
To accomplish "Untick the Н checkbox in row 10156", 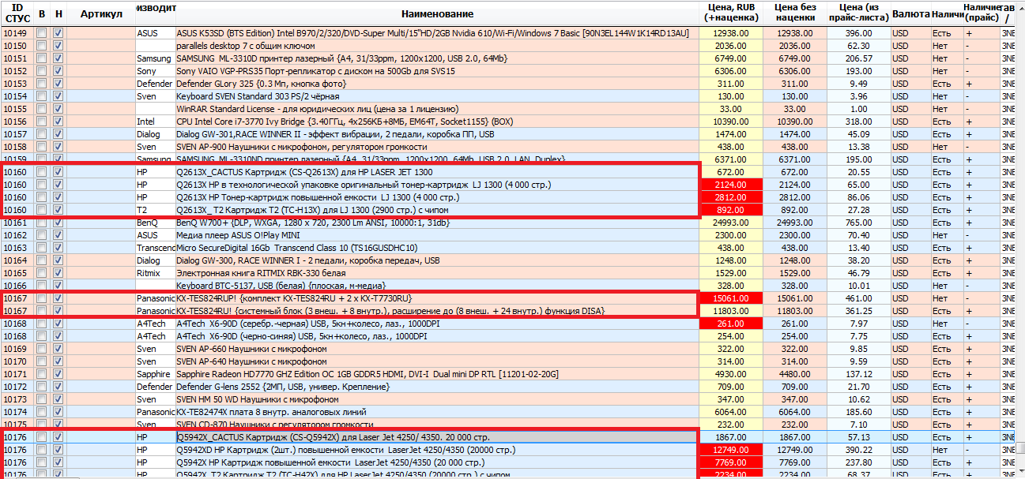I will click(58, 122).
